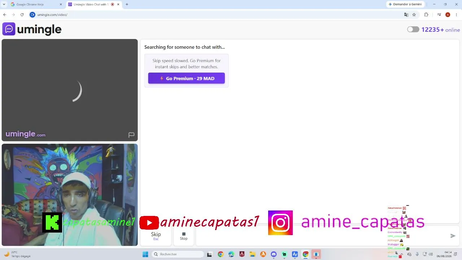The height and width of the screenshot is (260, 462).
Task: Open the blue waveform app on taskbar
Action: pos(295,254)
